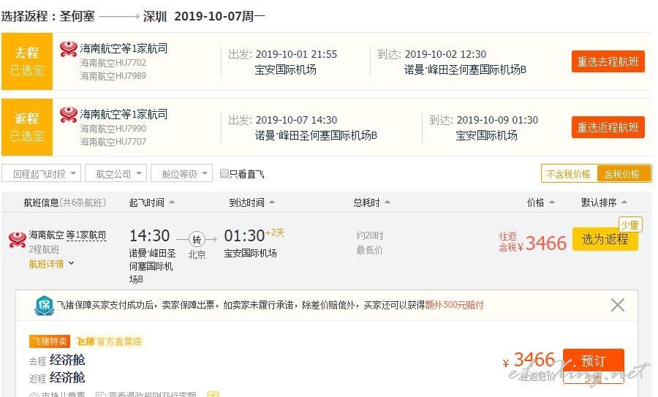Sort by 起飞时间 column
Image resolution: width=658 pixels, height=397 pixels.
pyautogui.click(x=151, y=203)
